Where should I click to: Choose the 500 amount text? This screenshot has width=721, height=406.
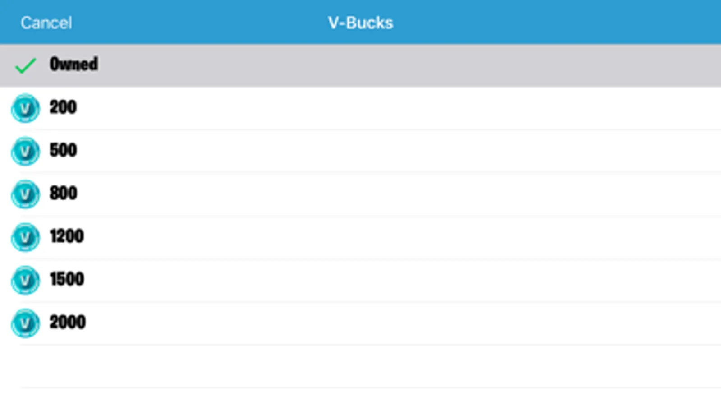63,150
